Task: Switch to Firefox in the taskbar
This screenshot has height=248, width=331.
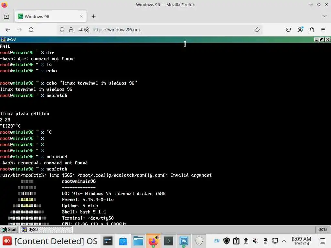Action: (154, 241)
